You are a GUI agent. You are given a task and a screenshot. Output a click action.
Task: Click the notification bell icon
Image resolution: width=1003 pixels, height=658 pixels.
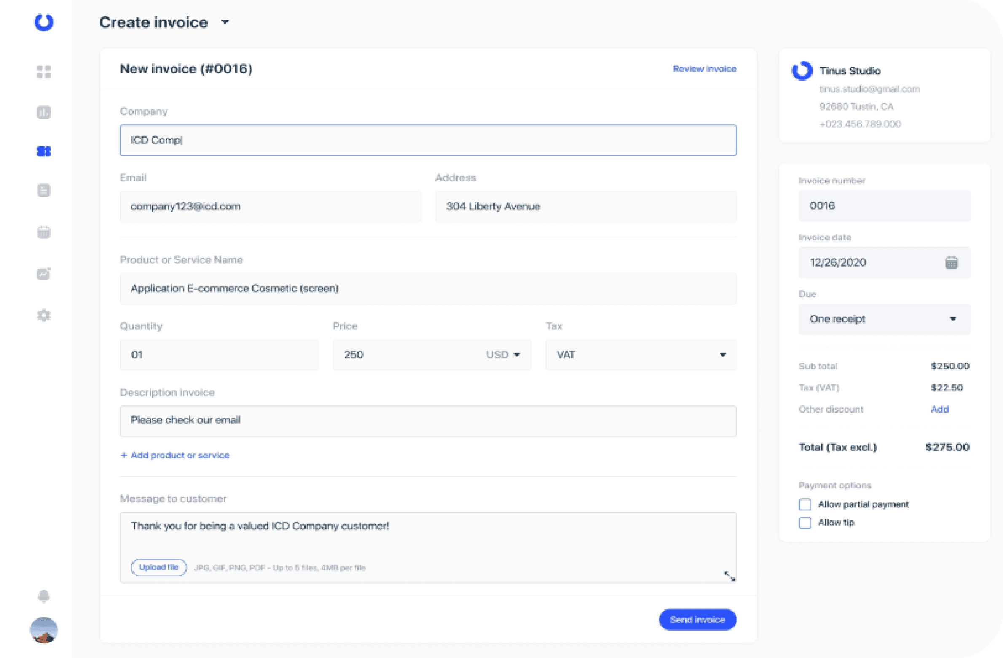tap(44, 596)
